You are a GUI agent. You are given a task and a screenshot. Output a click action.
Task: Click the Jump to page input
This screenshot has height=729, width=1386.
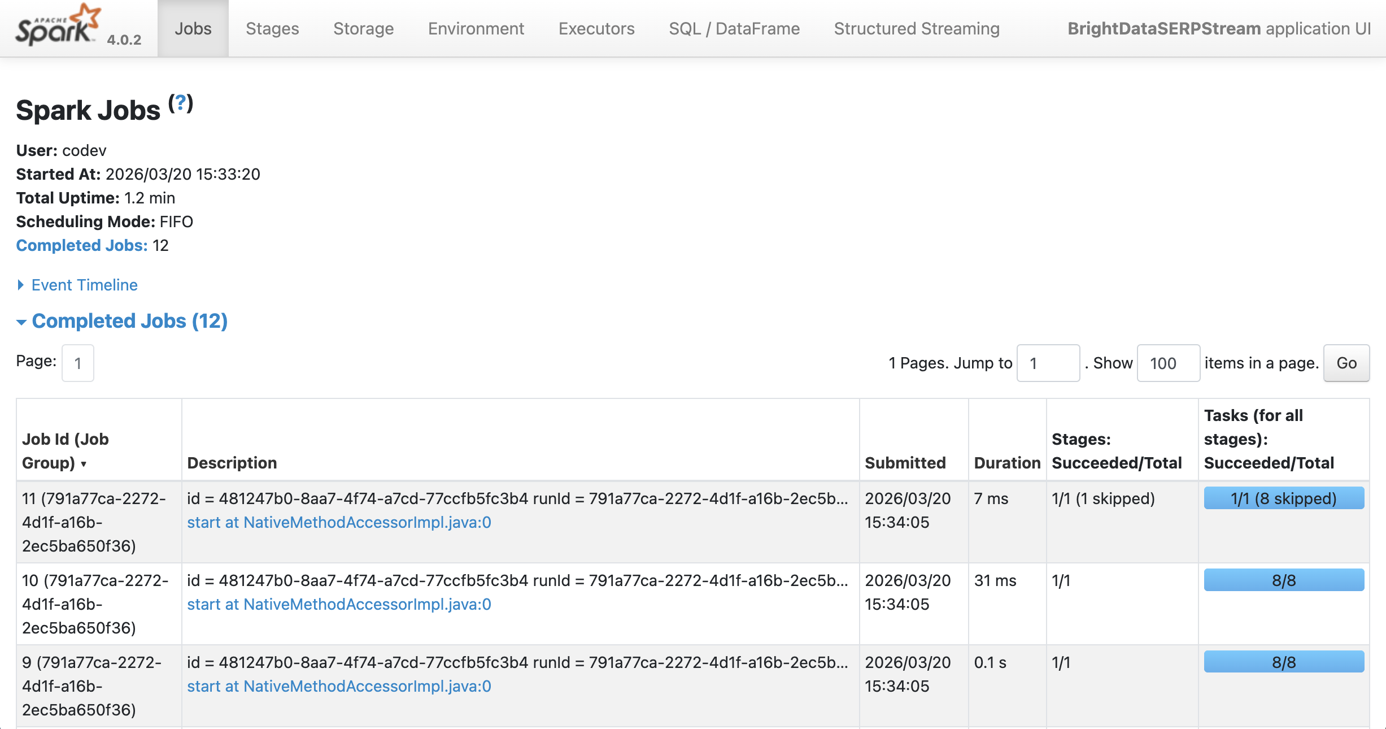click(x=1048, y=363)
